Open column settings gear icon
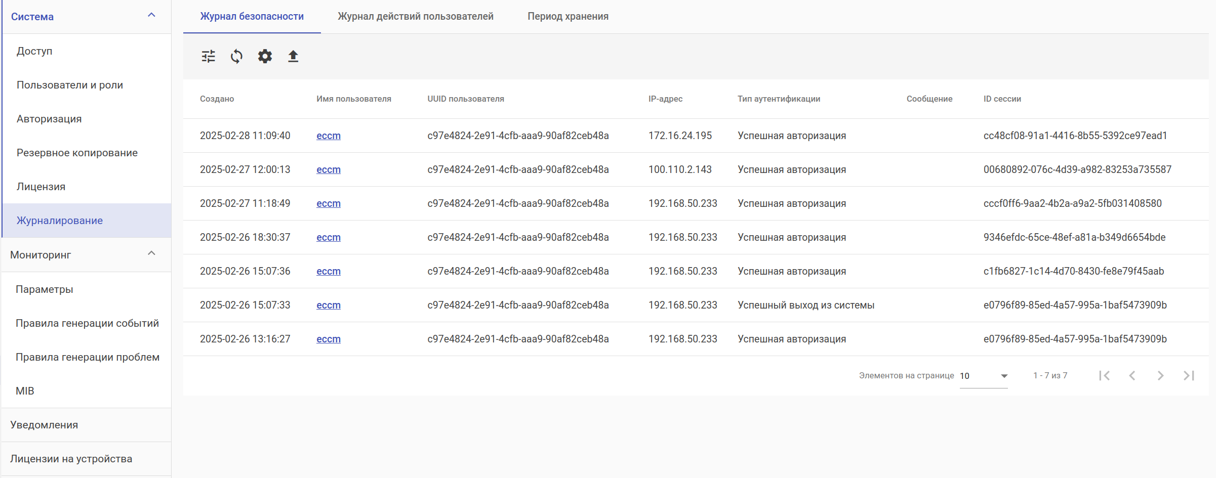The image size is (1216, 478). [265, 56]
